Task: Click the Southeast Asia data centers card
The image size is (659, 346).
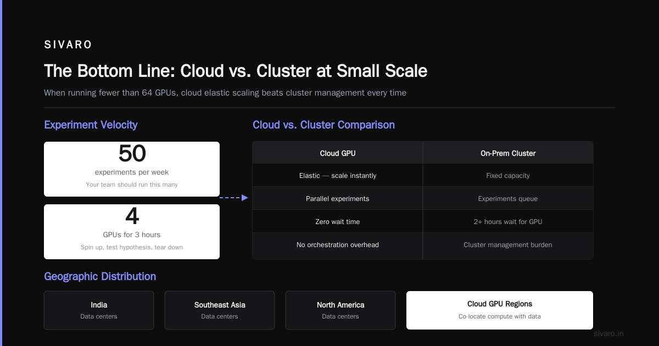Action: point(220,310)
